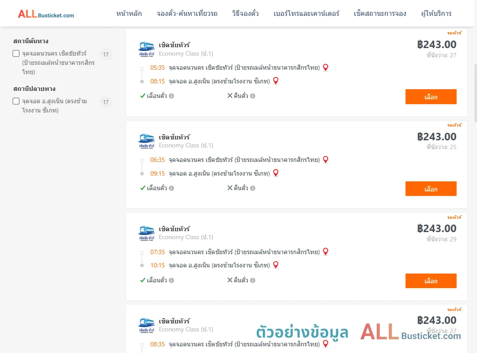Open map pin for 08:35 departure stop
Screen dimensions: 477x353
[326, 344]
